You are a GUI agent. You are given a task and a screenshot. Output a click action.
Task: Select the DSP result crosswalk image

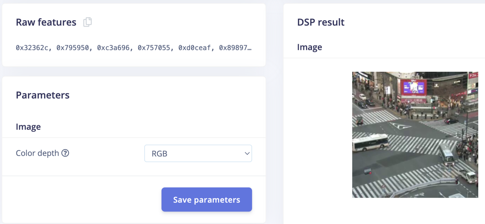point(415,135)
